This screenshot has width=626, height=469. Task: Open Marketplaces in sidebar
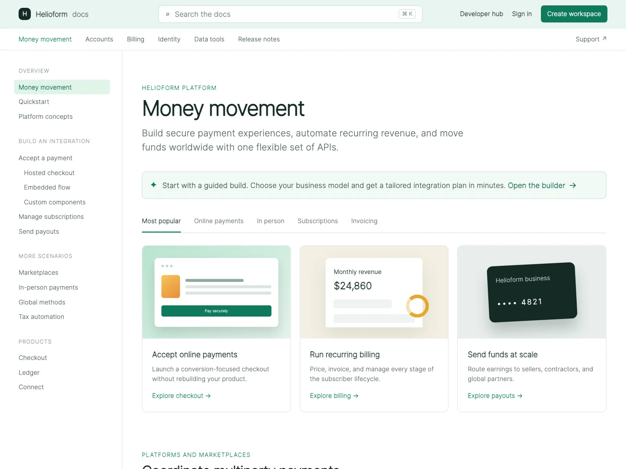pyautogui.click(x=38, y=272)
